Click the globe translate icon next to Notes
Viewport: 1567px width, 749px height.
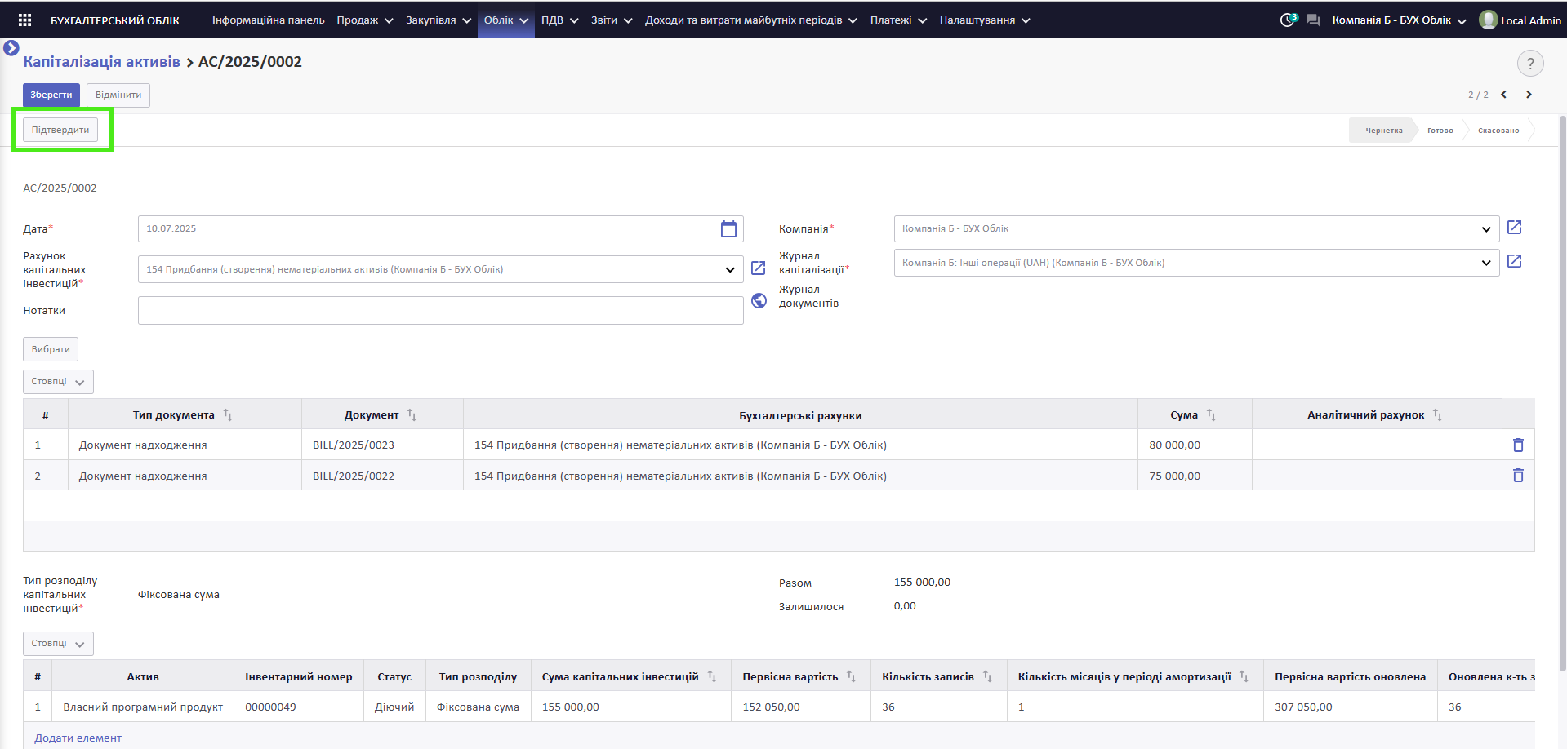(x=759, y=301)
